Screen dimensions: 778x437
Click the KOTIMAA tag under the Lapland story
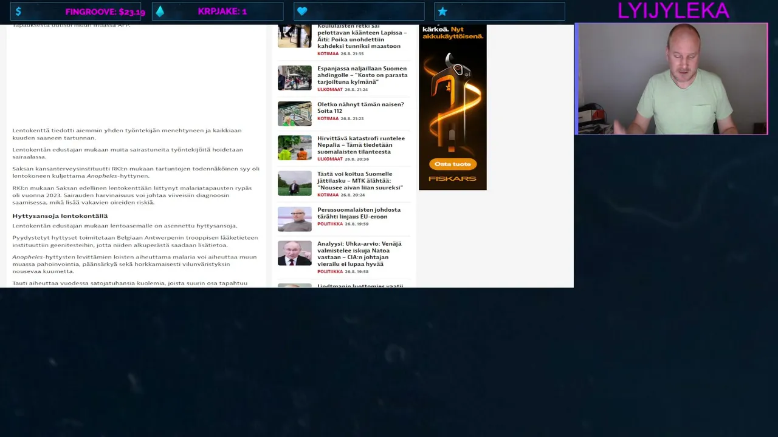click(x=328, y=54)
